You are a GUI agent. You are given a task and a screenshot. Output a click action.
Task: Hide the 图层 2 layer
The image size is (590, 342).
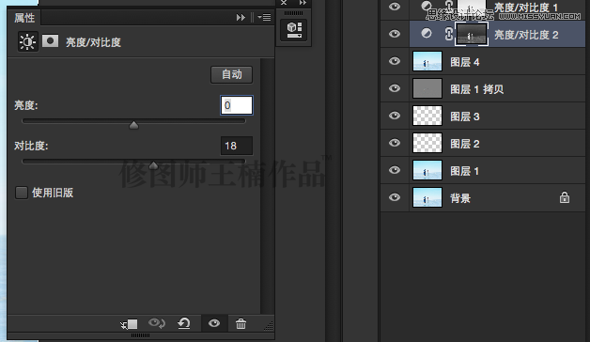pyautogui.click(x=395, y=143)
